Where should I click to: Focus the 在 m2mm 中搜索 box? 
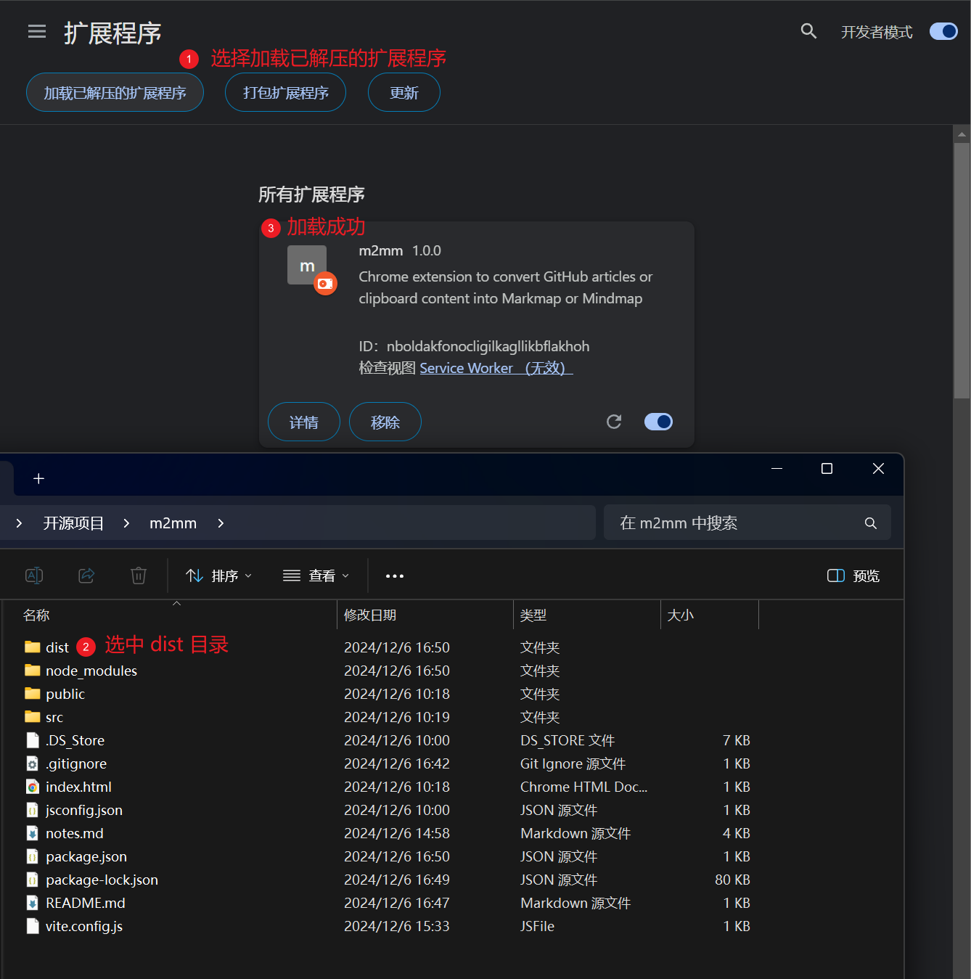(x=747, y=523)
